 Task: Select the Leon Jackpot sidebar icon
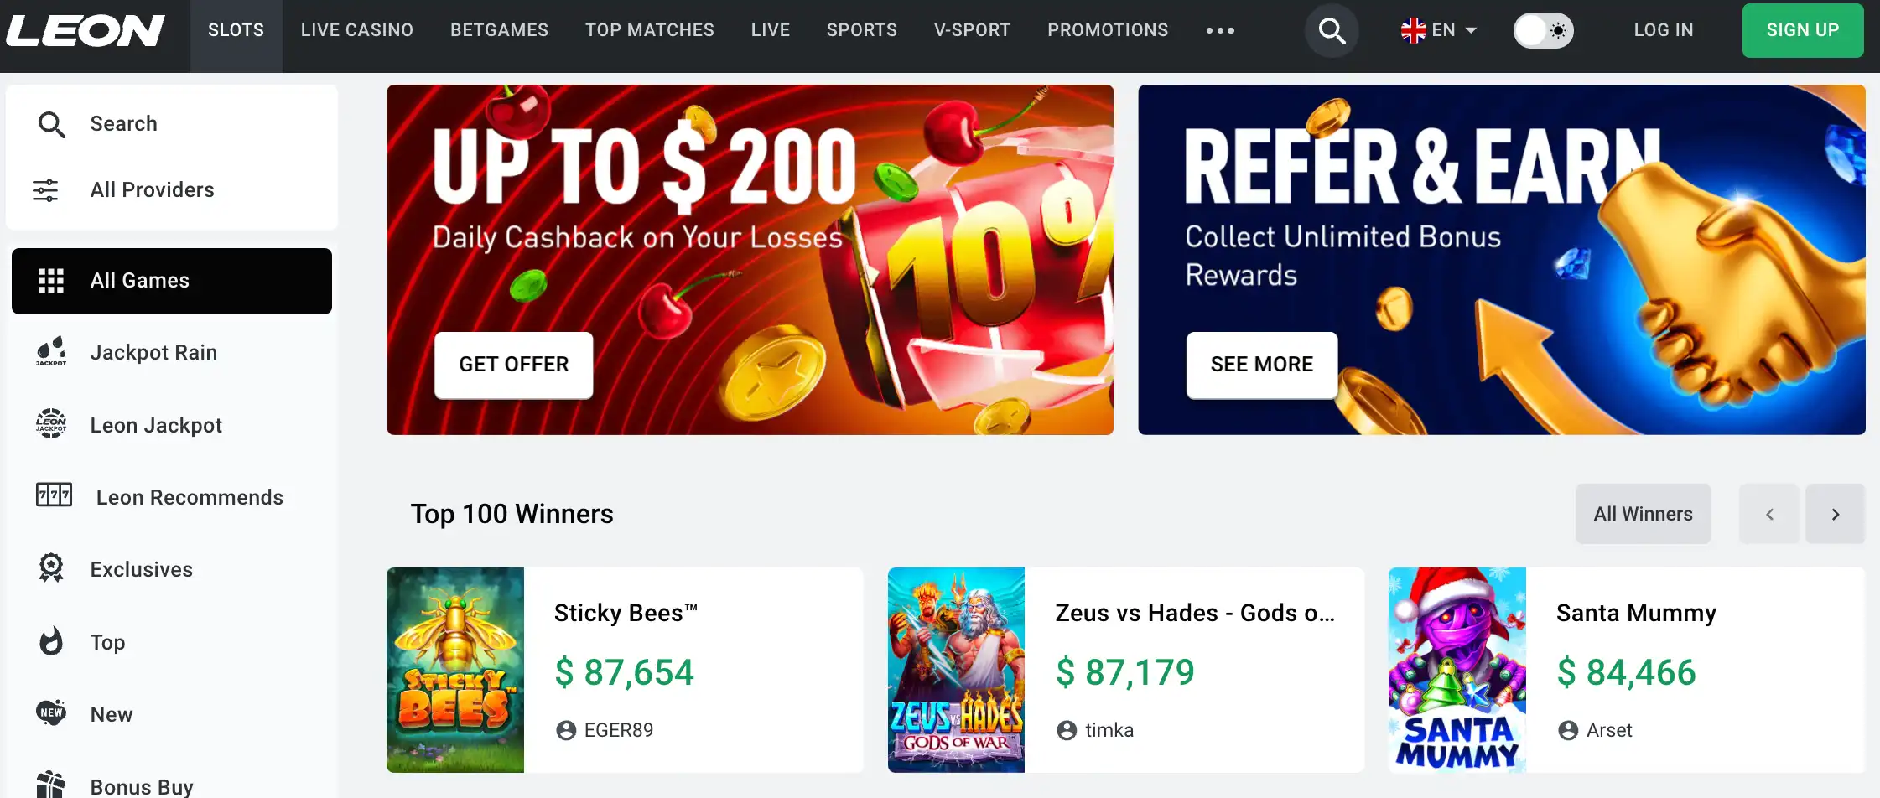[x=51, y=424]
